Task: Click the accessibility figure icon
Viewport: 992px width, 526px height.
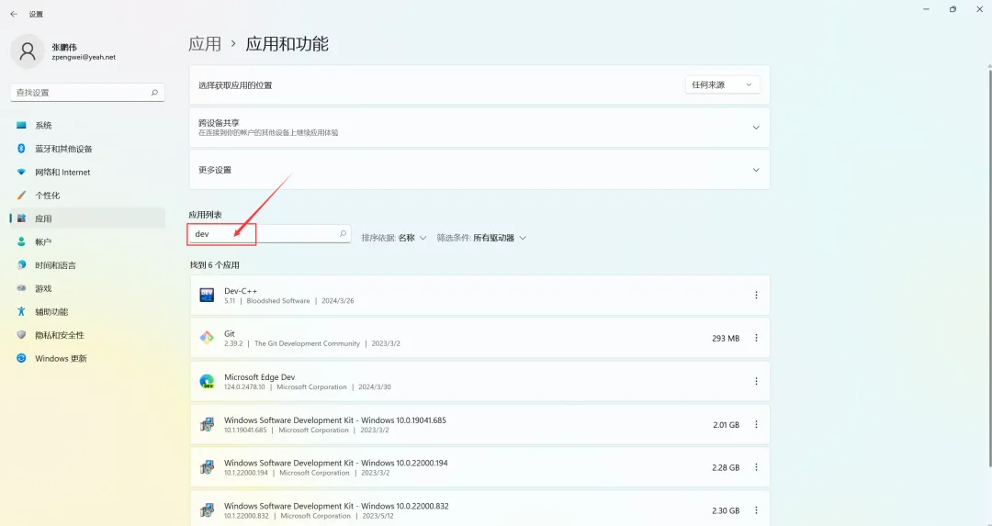Action: tap(21, 312)
